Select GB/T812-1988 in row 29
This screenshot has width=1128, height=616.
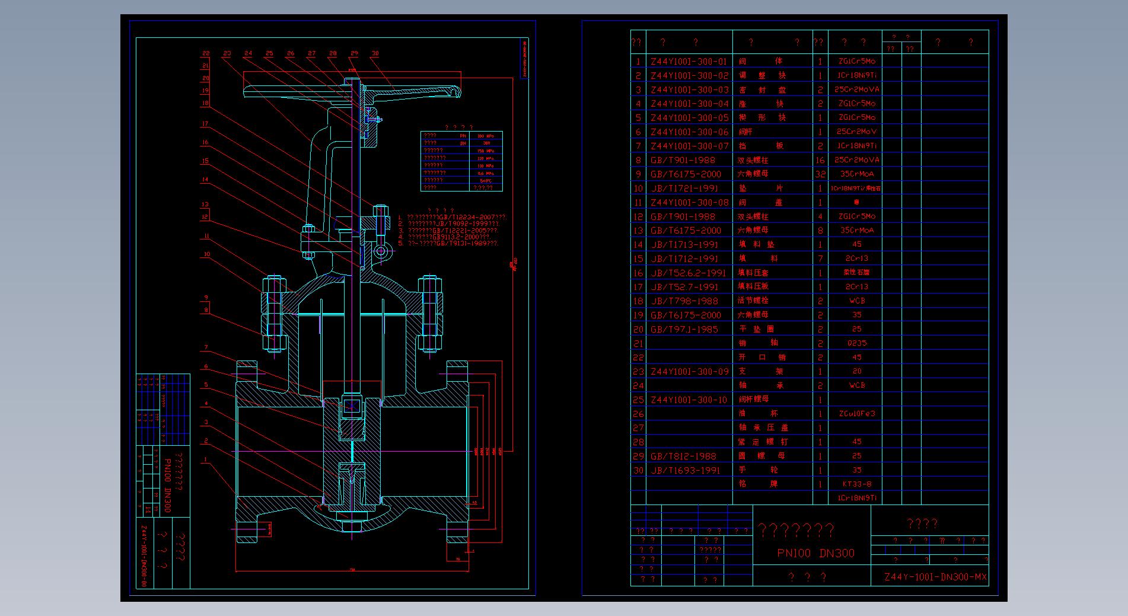683,456
